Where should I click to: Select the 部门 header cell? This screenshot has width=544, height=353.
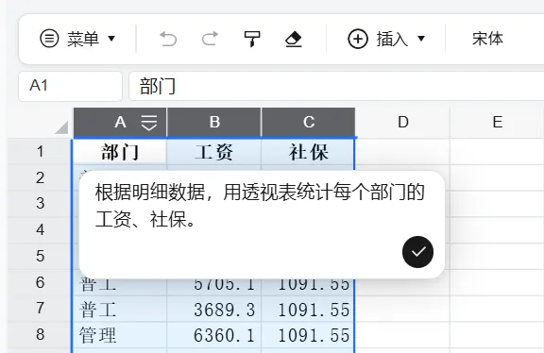(120, 152)
